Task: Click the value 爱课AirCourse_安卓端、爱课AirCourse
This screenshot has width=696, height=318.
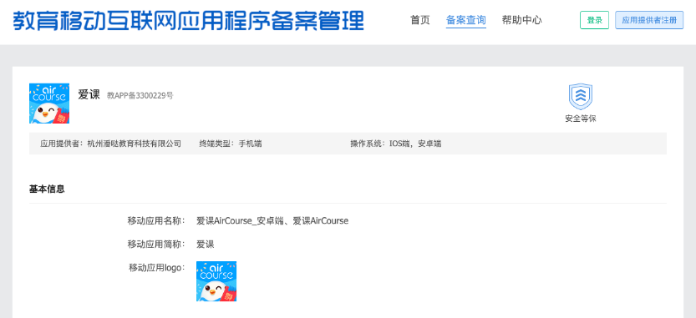Action: 272,220
